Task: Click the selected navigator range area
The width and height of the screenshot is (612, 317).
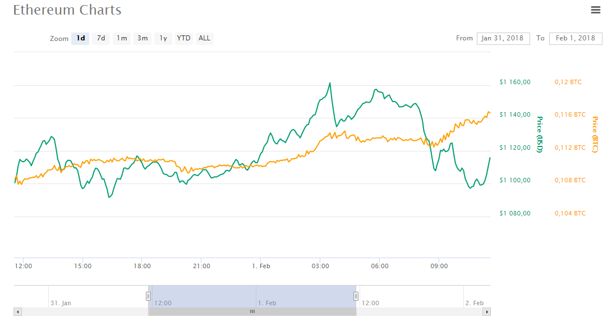Action: tap(252, 296)
